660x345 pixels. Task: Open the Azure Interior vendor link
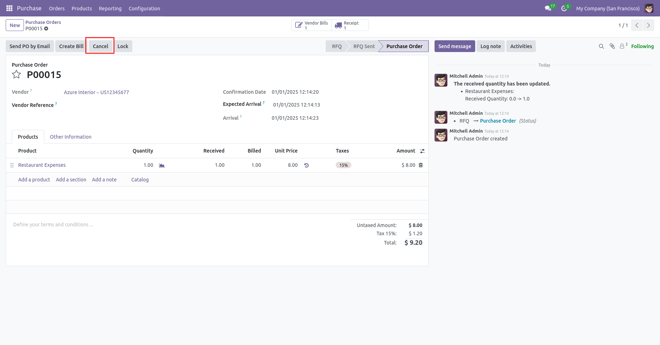(96, 92)
